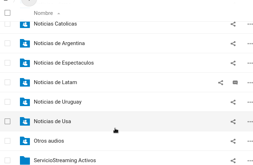Click share icon for Noticias de Espectaculos
The width and height of the screenshot is (253, 165).
click(233, 63)
